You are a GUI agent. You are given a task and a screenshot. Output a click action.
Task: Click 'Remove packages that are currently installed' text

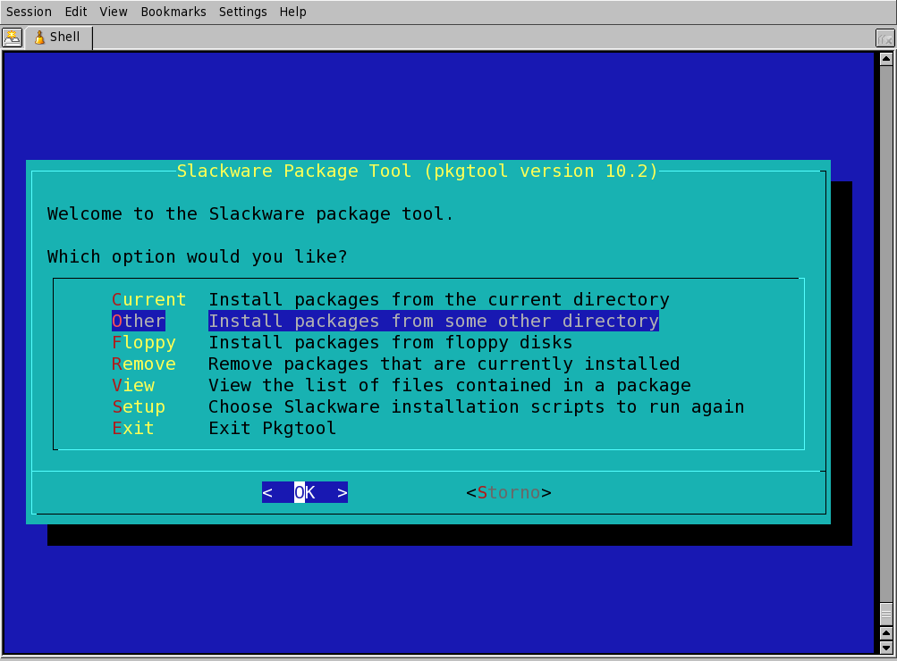[x=444, y=364]
